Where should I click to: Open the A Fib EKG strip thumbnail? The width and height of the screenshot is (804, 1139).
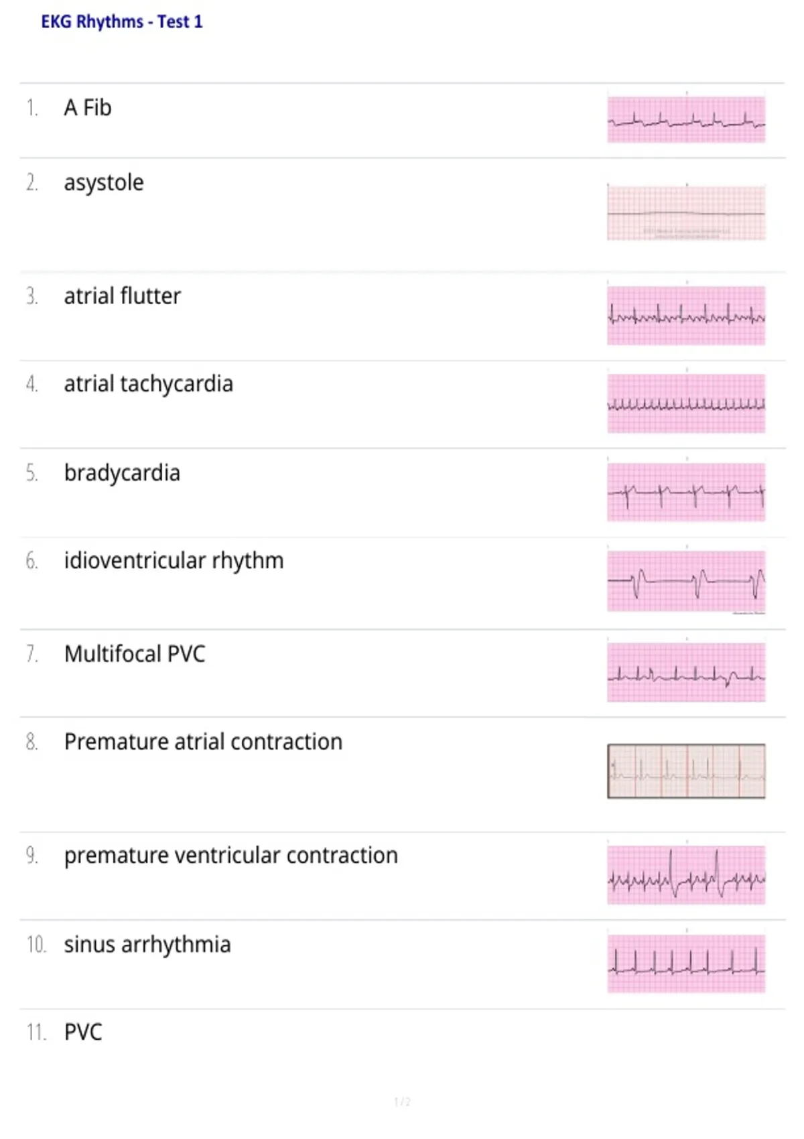click(x=686, y=119)
